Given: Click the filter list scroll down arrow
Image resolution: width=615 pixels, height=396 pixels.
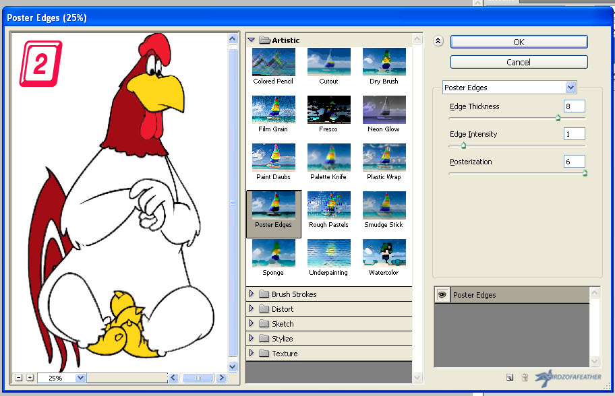Looking at the screenshot, I should pos(417,378).
